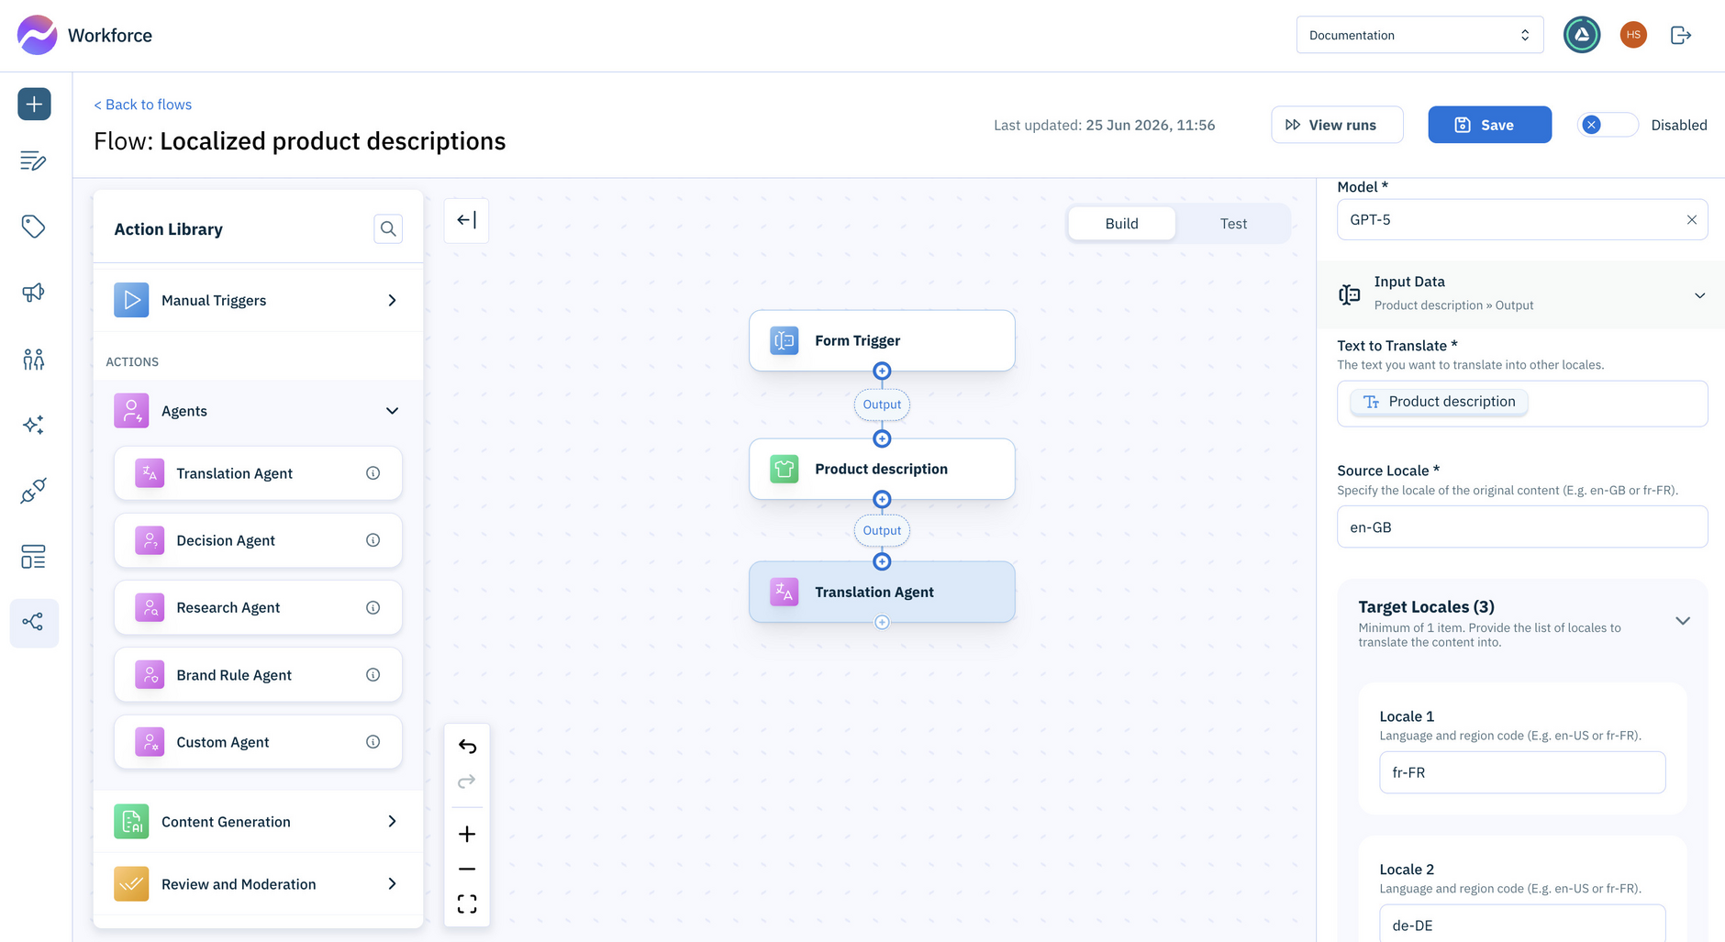Click the Product description variable chip

1439,402
